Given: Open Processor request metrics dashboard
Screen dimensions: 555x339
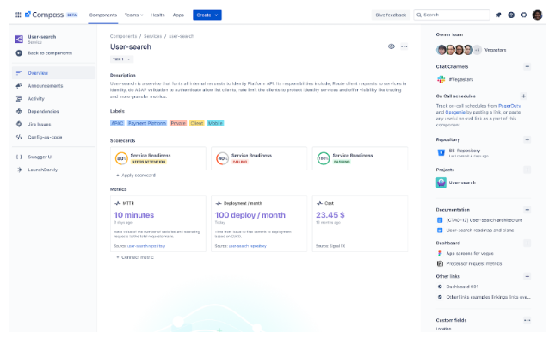Looking at the screenshot, I should pos(469,263).
